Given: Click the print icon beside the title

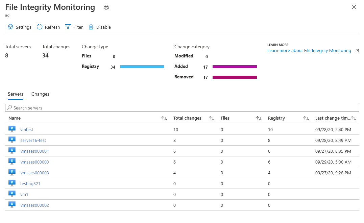Looking at the screenshot, I should pyautogui.click(x=106, y=7).
